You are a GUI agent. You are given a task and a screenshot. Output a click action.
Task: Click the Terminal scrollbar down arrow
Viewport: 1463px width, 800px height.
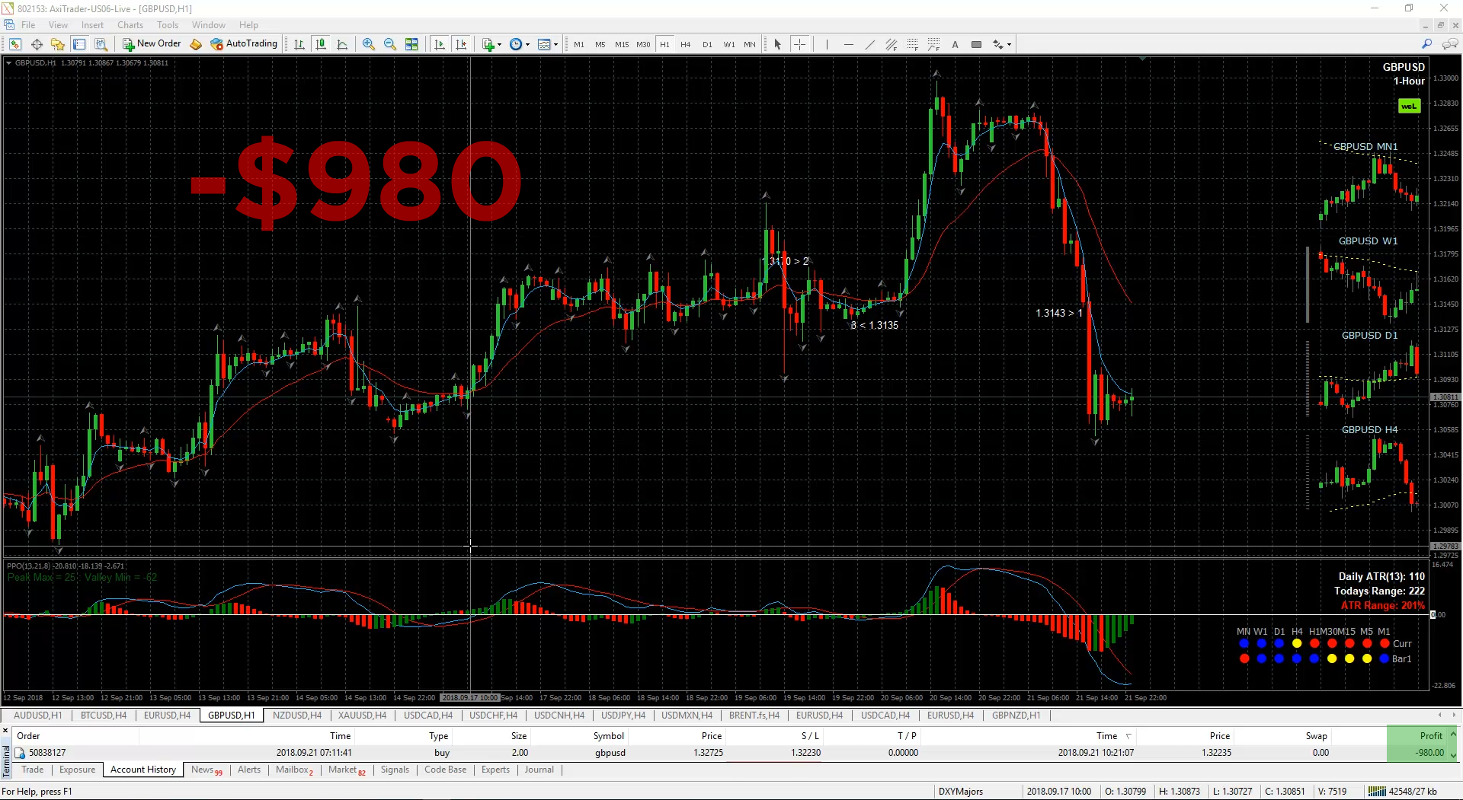(x=1453, y=755)
